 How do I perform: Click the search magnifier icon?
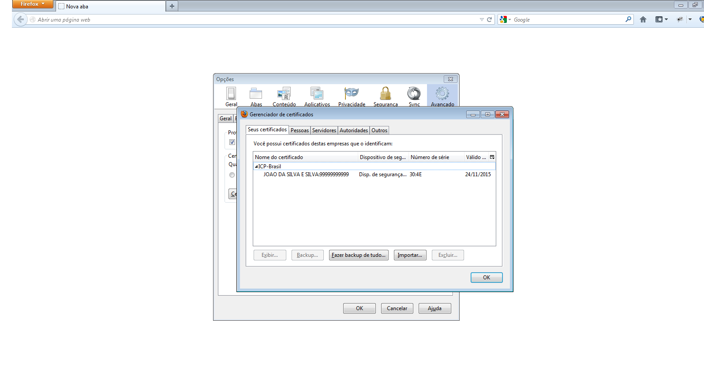pos(628,19)
